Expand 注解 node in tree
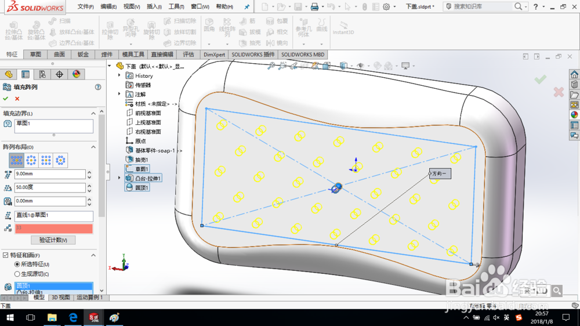Viewport: 580px width, 326px height. 119,94
